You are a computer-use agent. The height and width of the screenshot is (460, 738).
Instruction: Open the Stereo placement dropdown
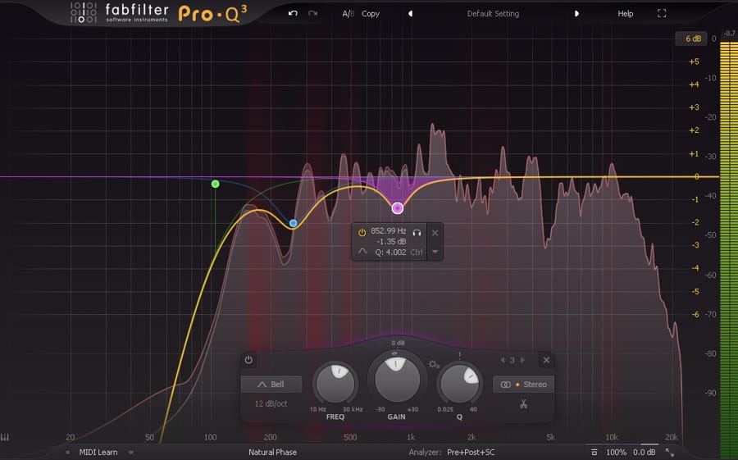[x=523, y=385]
